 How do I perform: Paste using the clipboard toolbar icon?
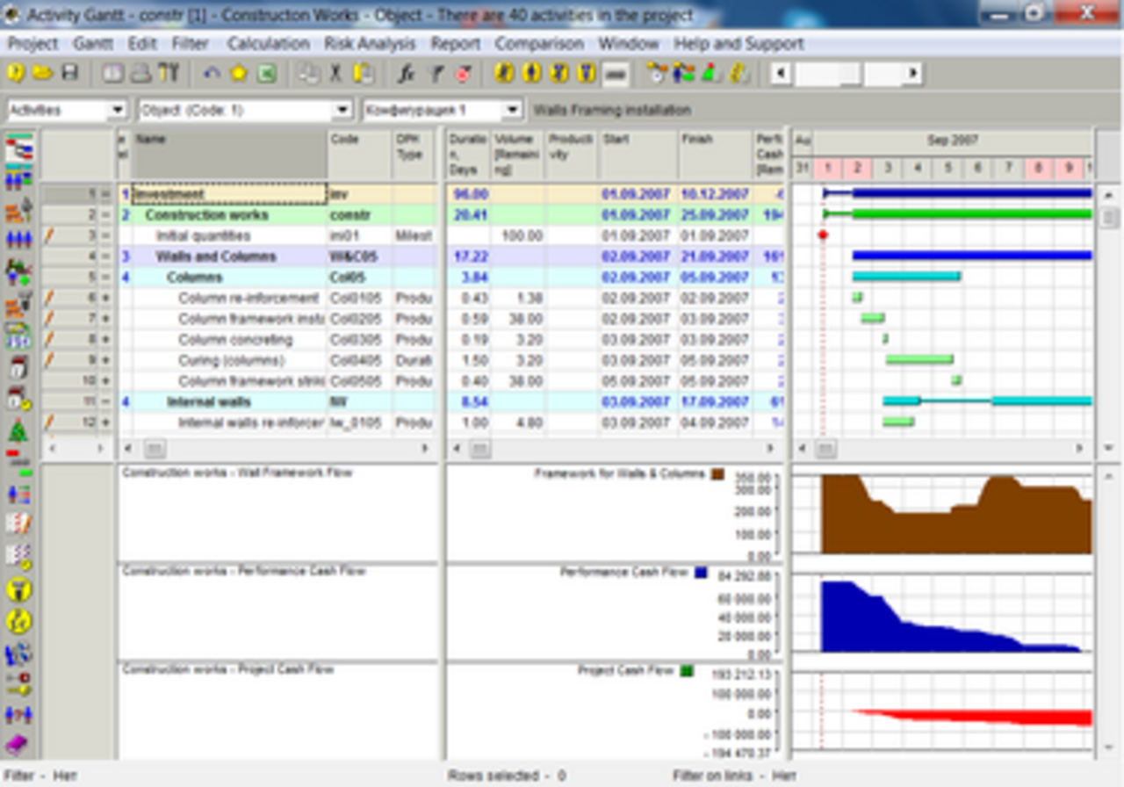point(363,74)
